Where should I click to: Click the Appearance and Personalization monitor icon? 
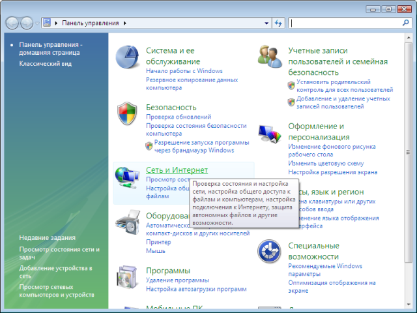pos(269,134)
